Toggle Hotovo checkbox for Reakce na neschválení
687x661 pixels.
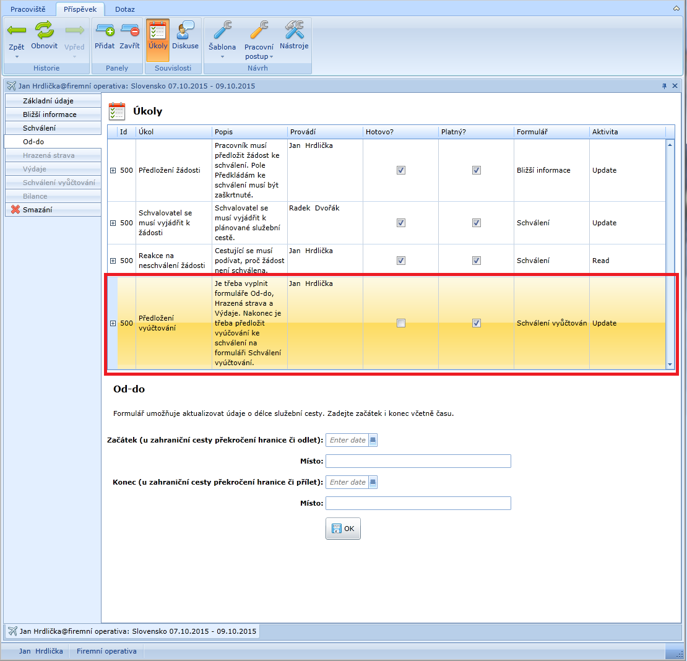401,261
